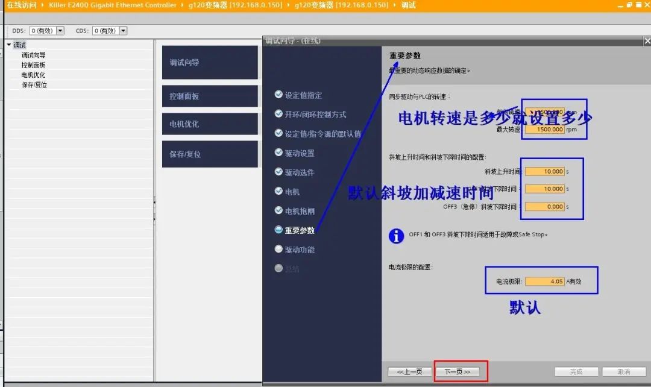Open the CDS dropdown arrow

(124, 31)
